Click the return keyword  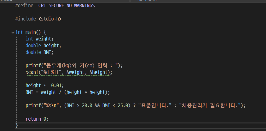(x=33, y=119)
